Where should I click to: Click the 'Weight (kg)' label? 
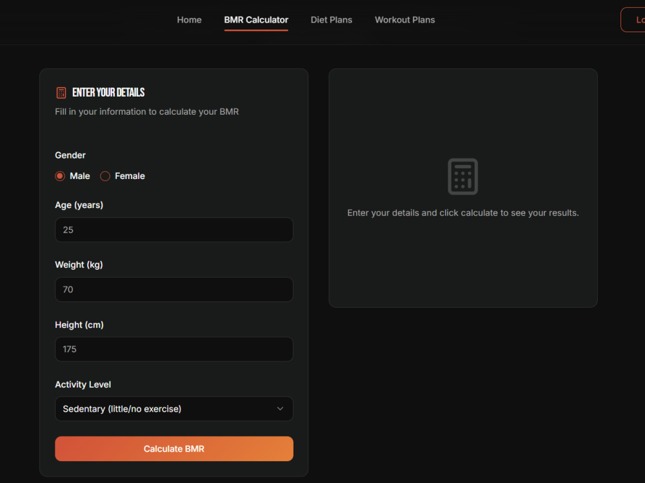(x=79, y=265)
